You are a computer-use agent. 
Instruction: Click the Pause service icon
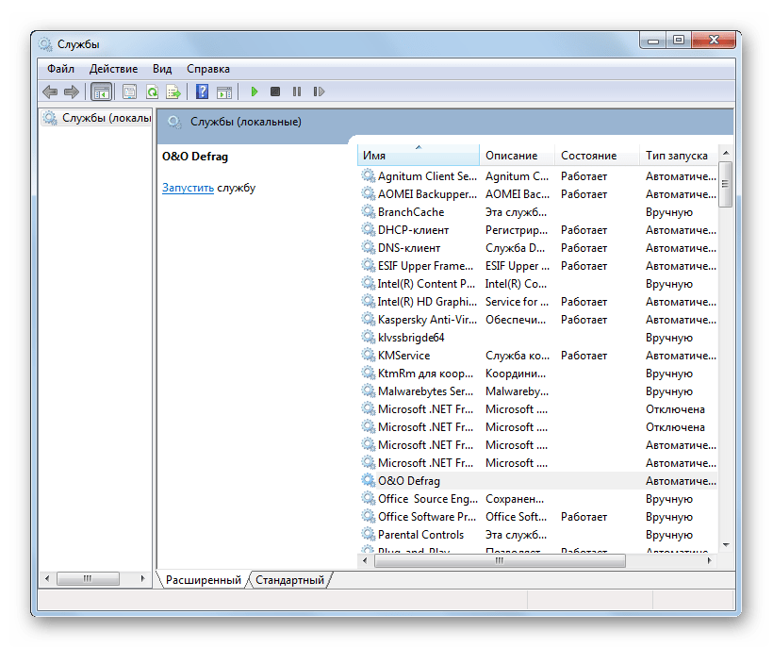pyautogui.click(x=297, y=91)
